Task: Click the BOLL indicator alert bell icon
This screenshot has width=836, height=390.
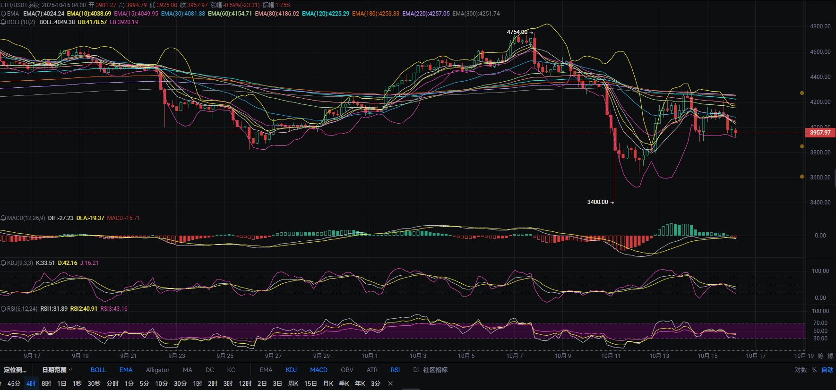Action: pos(3,22)
